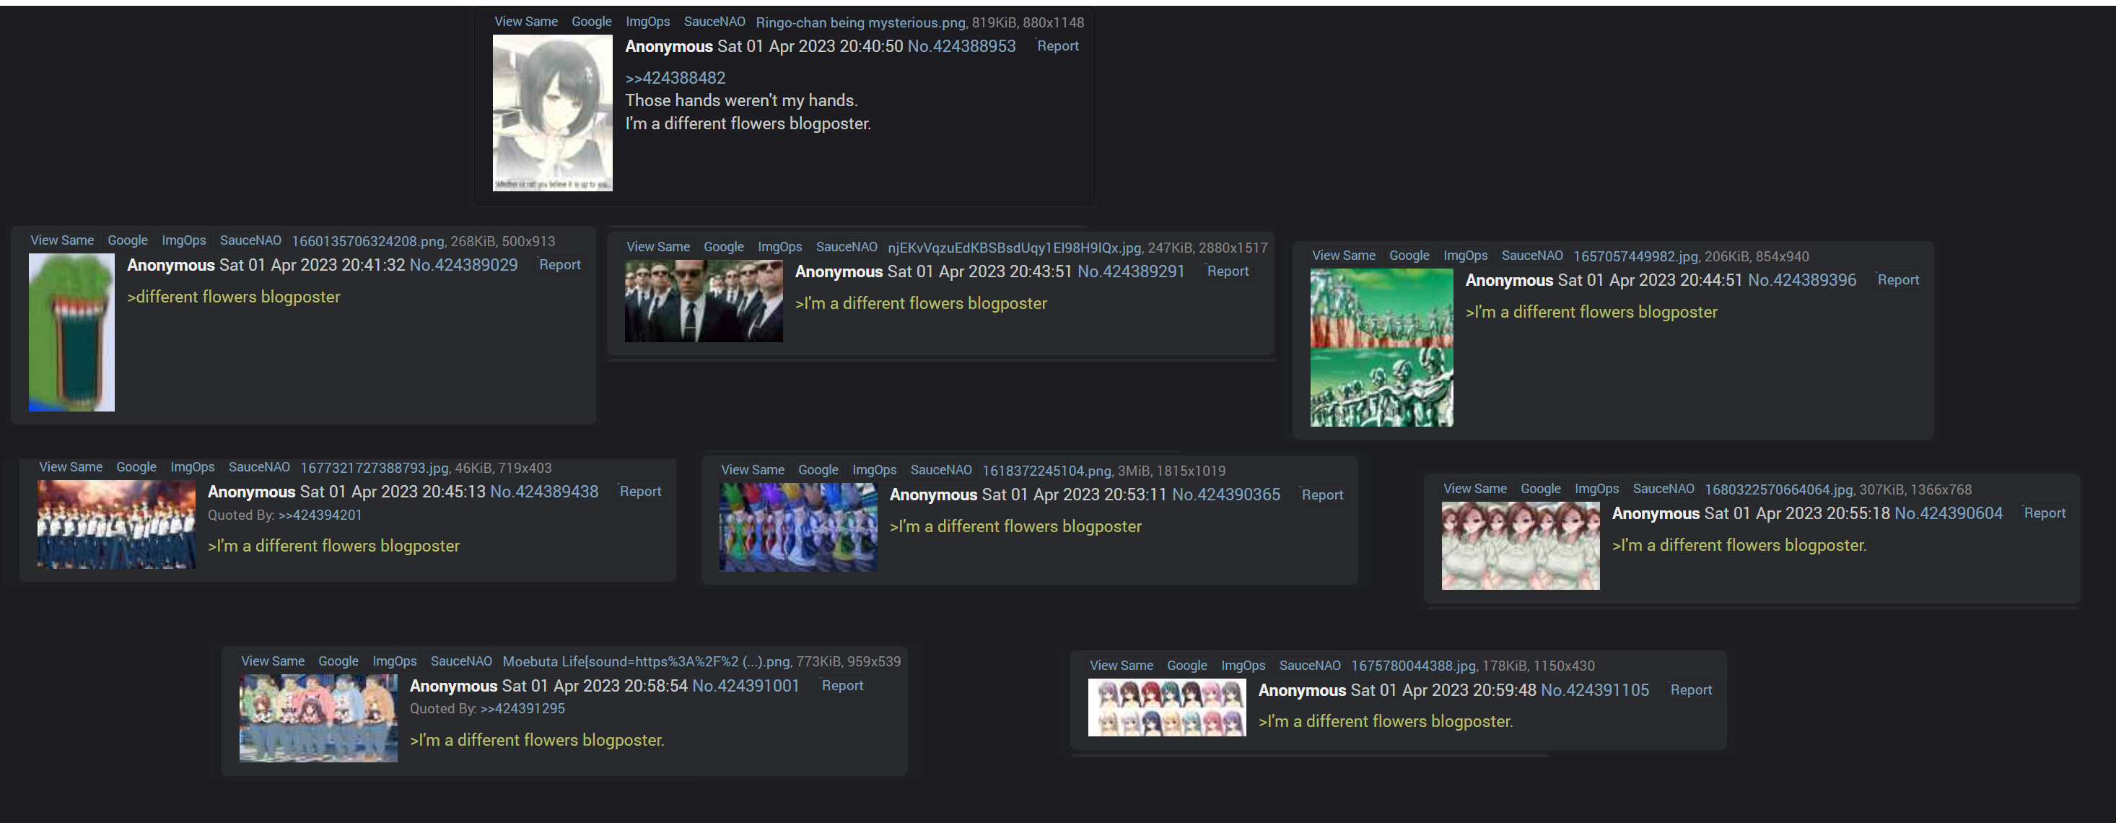Click post number No.424390604
2116x823 pixels.
pos(1948,513)
